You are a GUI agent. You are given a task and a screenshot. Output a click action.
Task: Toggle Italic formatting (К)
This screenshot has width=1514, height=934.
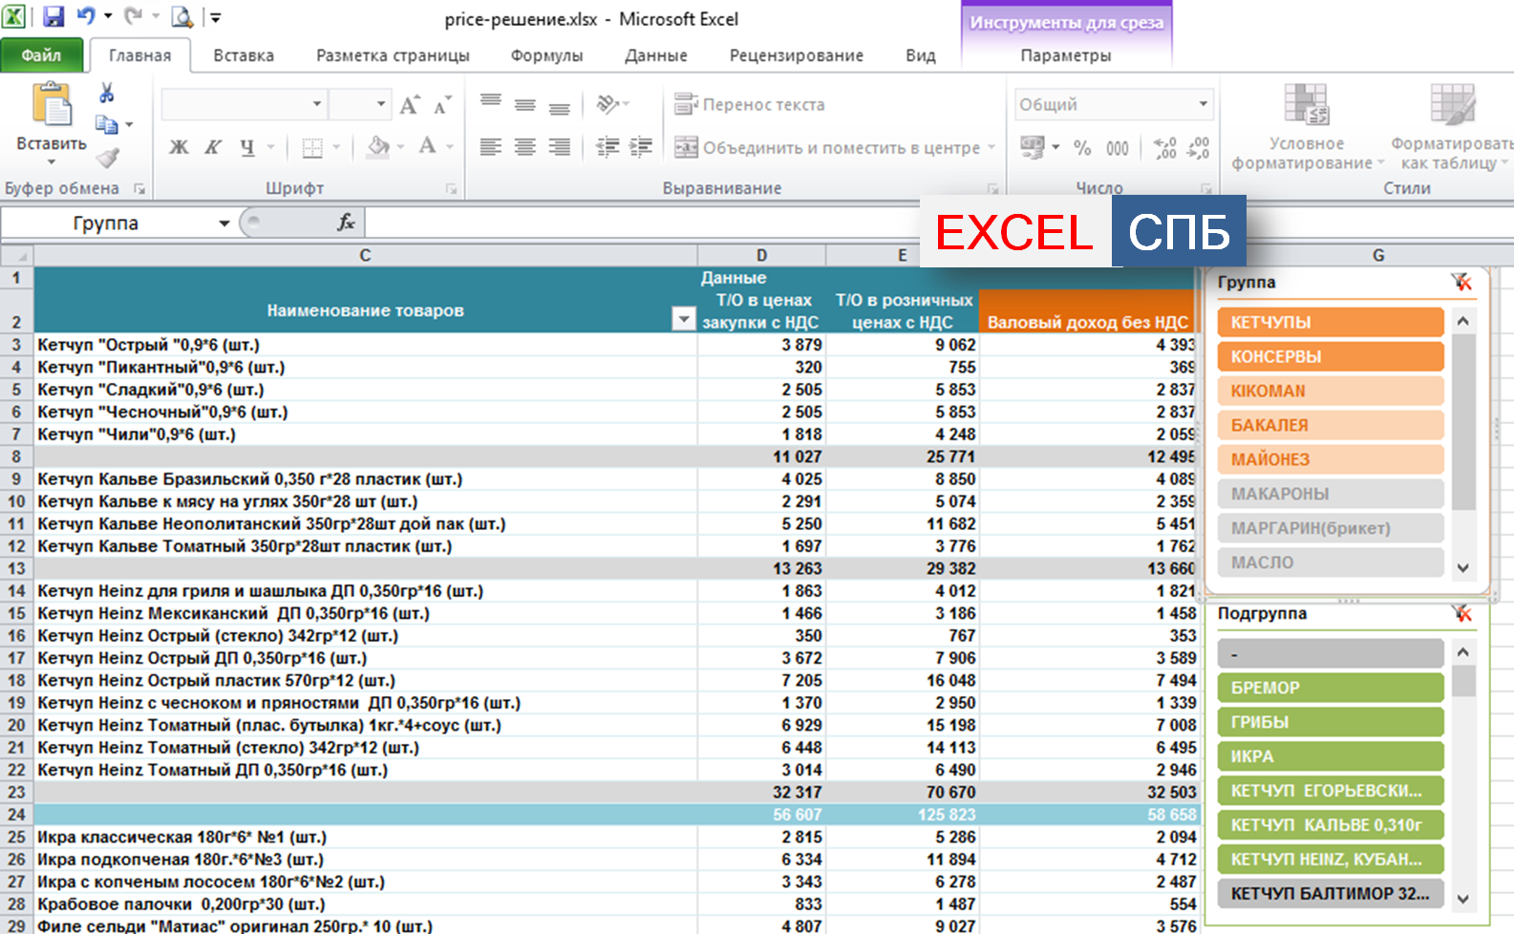click(213, 147)
